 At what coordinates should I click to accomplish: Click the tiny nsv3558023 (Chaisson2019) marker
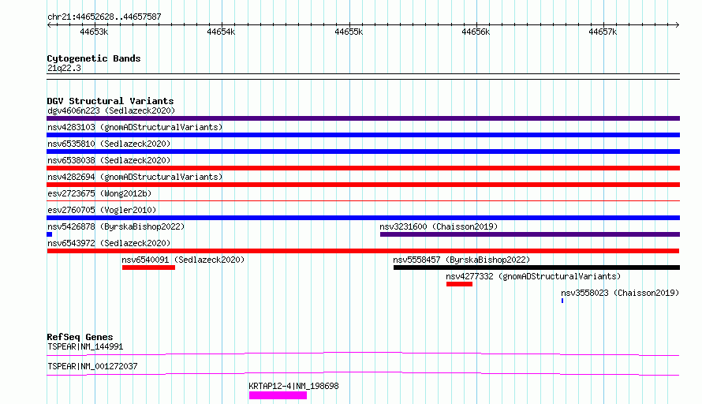pyautogui.click(x=562, y=301)
